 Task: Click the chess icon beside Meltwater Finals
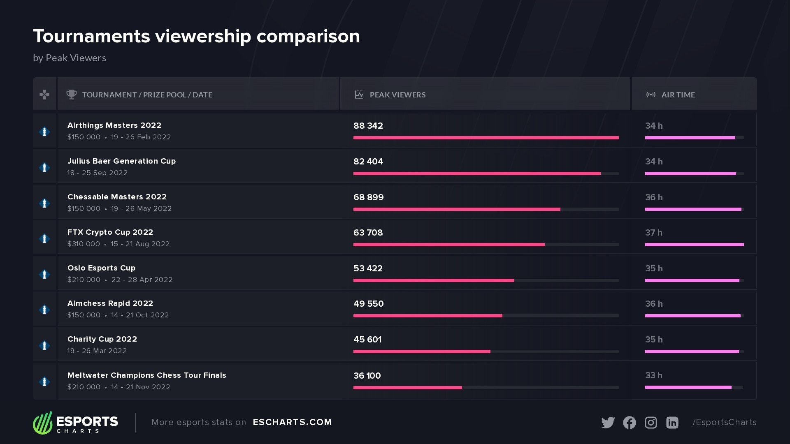pyautogui.click(x=44, y=382)
